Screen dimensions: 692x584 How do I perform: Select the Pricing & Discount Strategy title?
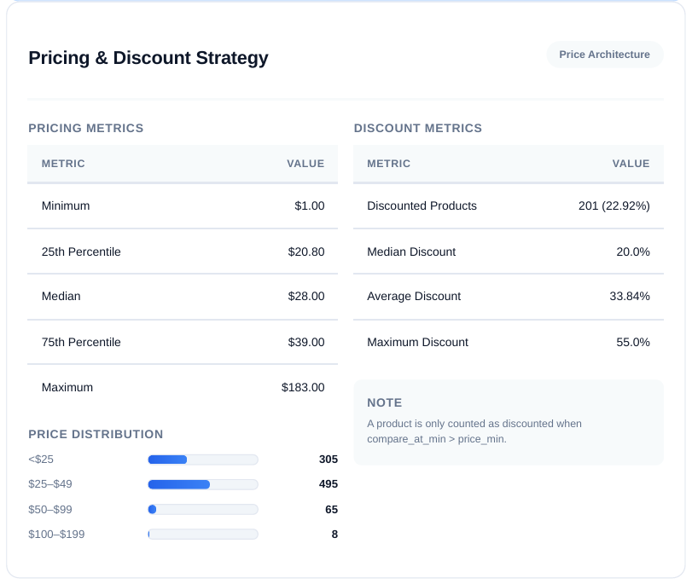point(148,58)
